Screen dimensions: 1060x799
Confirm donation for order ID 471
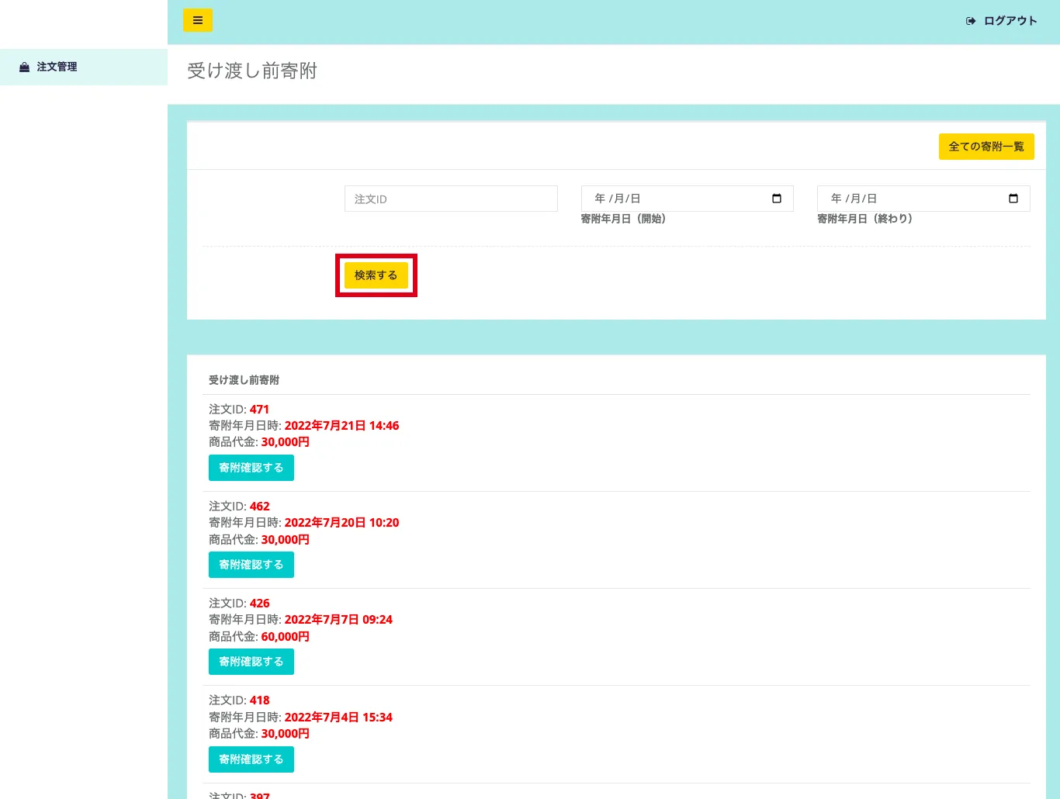(251, 468)
